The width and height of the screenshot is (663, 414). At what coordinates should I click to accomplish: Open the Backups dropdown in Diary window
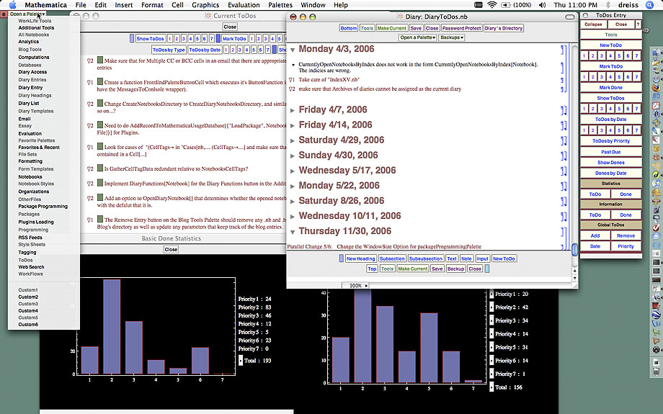coord(452,37)
